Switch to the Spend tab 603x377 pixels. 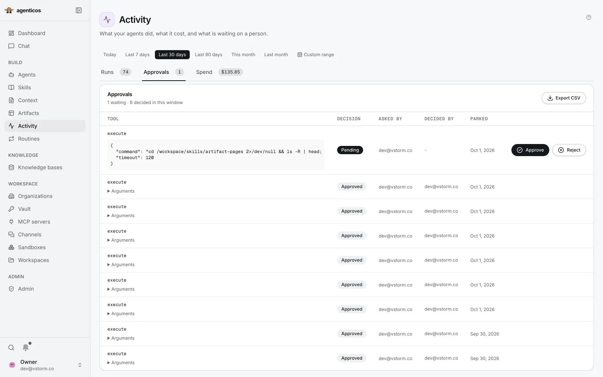[219, 72]
